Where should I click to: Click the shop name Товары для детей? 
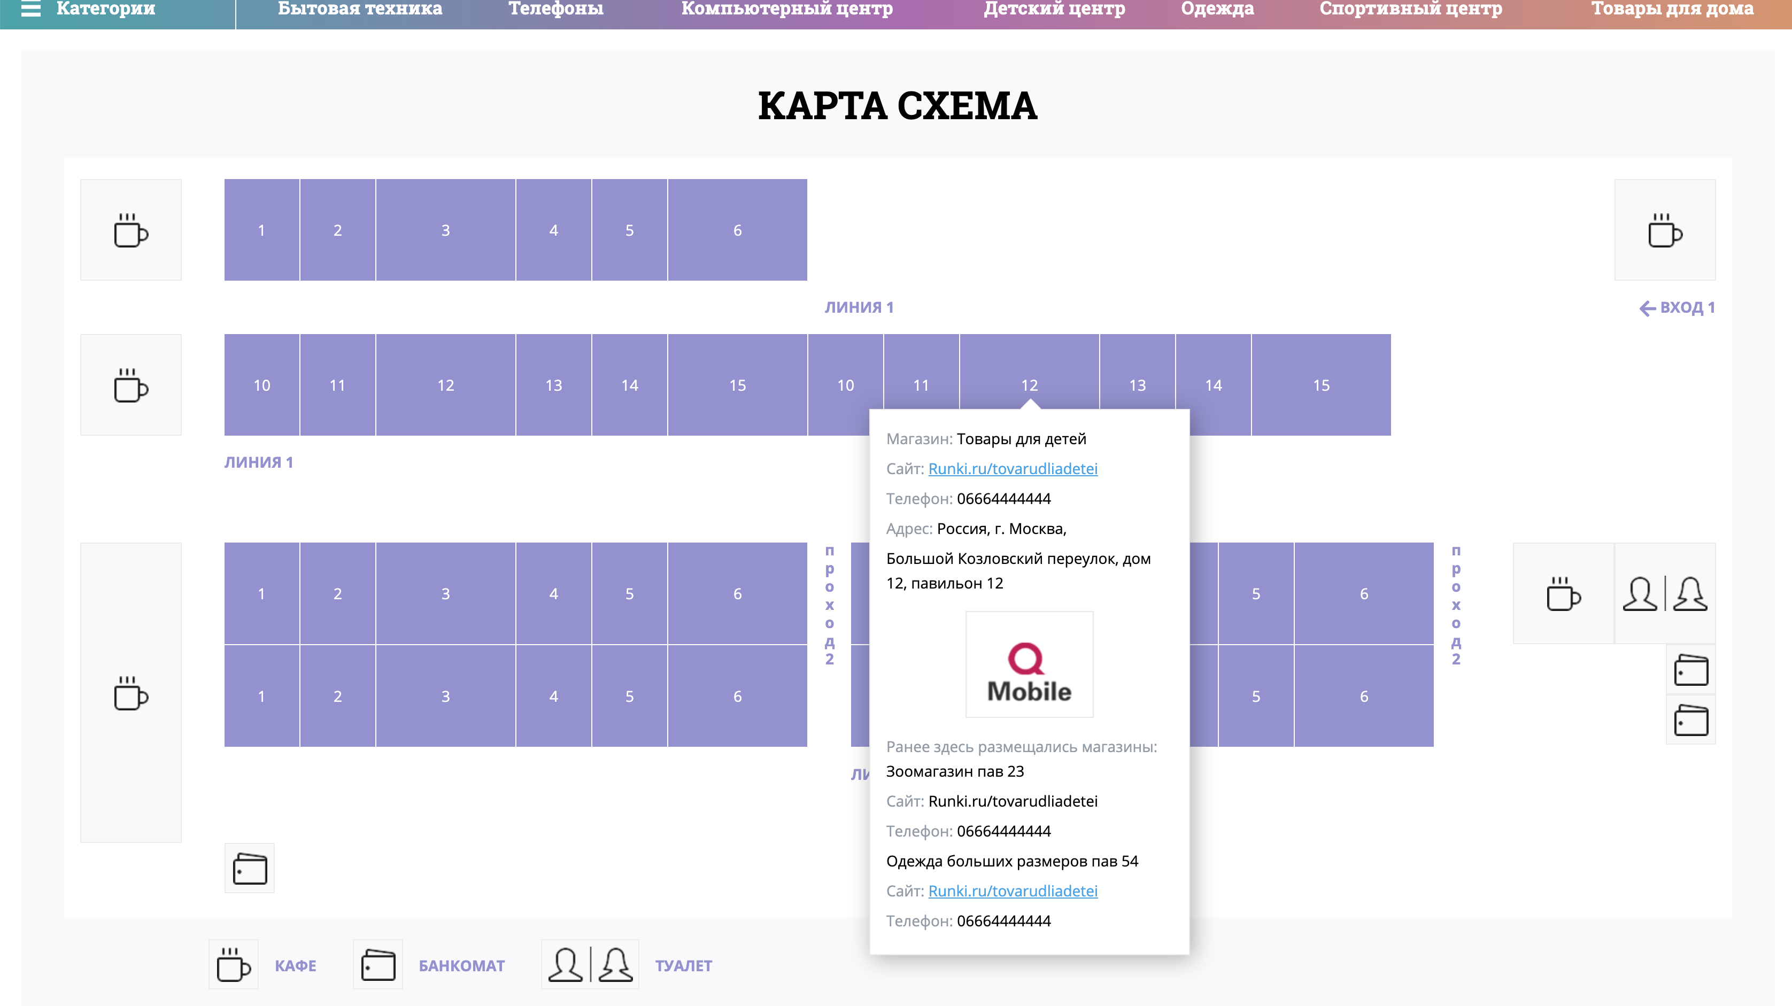point(1021,439)
